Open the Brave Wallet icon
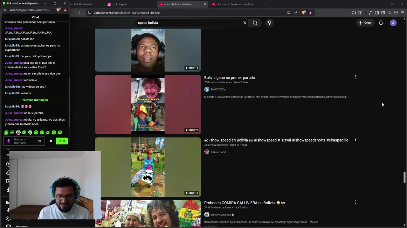 [383, 13]
